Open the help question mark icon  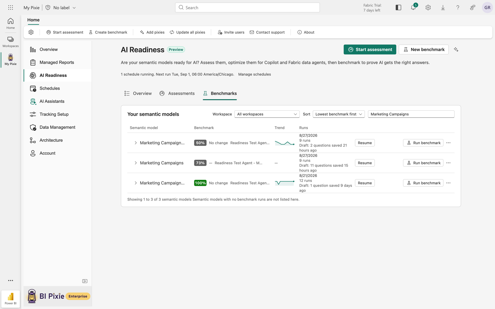458,7
